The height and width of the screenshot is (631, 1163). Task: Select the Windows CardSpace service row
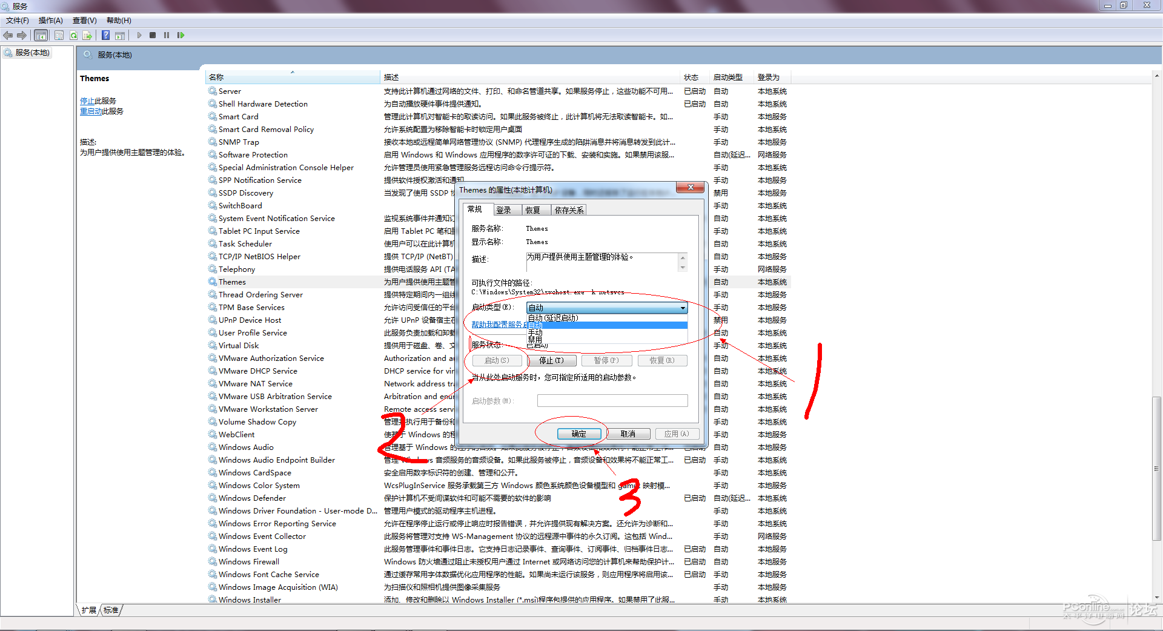click(499, 472)
